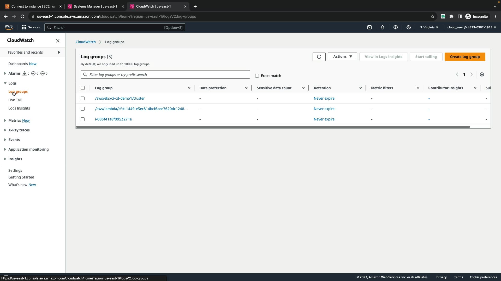The height and width of the screenshot is (281, 501).
Task: Click the AWS logo home icon
Action: click(x=9, y=27)
